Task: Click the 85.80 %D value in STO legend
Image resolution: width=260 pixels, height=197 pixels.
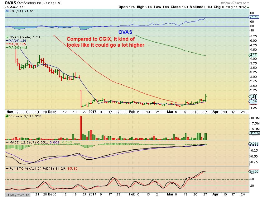Action: 73,169
